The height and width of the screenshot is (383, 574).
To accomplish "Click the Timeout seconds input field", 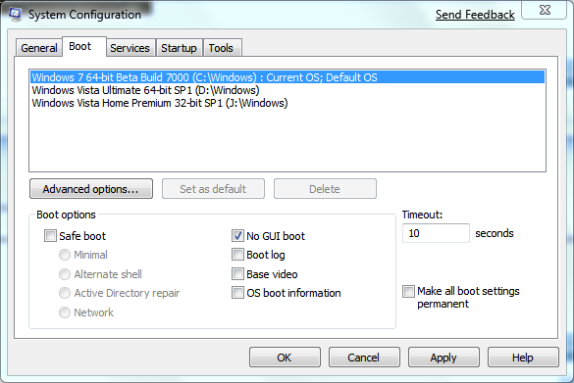I will coord(436,233).
